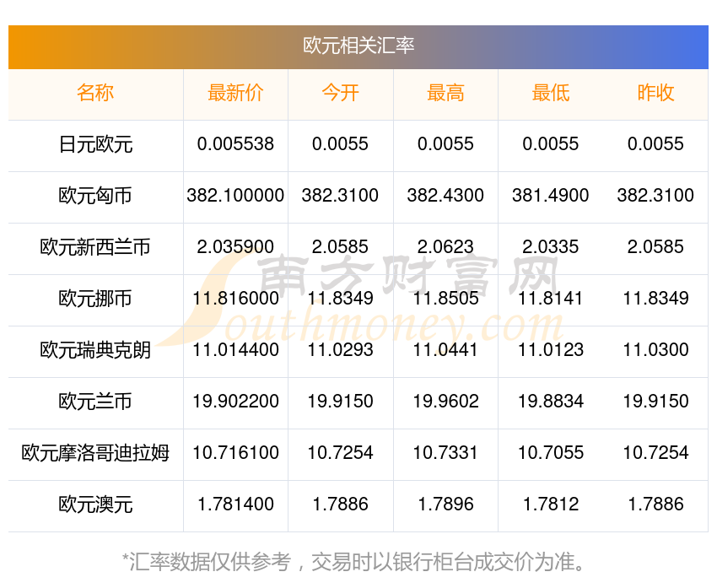The image size is (717, 588).
Task: Select the 欧元匈币 highest value 382.4300
Action: [445, 196]
